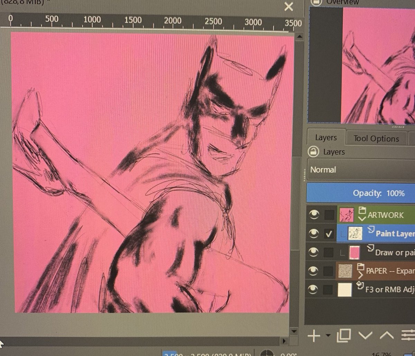Tick the checkbox on the ARTWORK group row

pos(329,215)
